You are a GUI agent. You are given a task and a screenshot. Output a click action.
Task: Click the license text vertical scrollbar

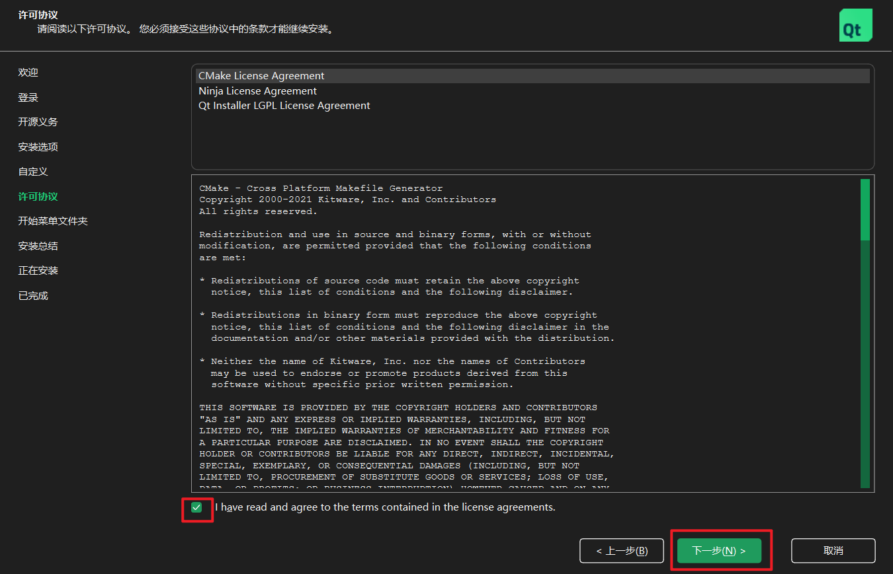pyautogui.click(x=865, y=334)
